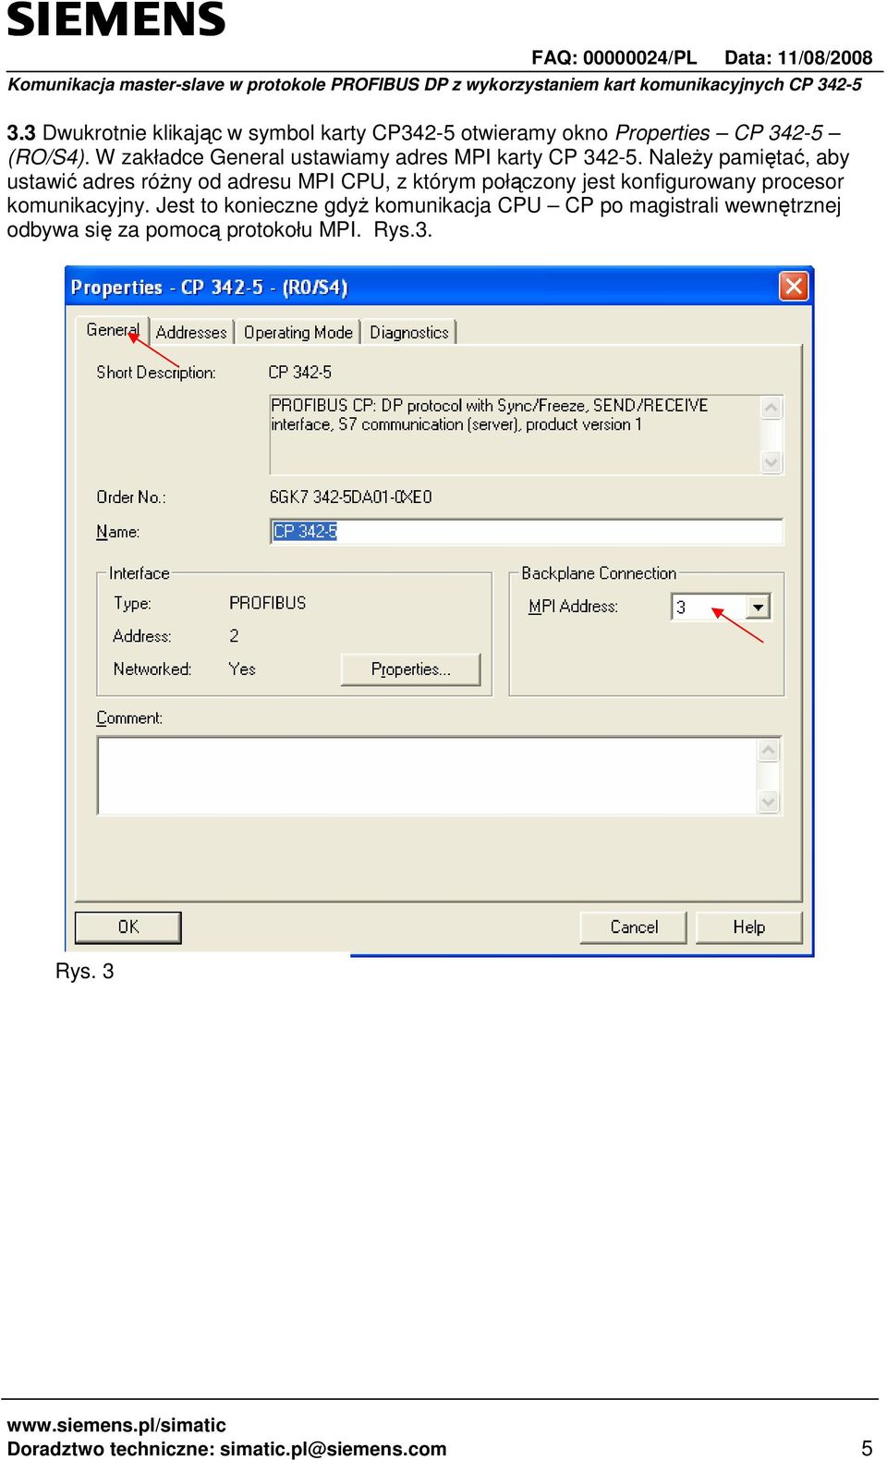Open the MPI Address dropdown
Viewport: 887px width, 1460px height.
point(758,607)
